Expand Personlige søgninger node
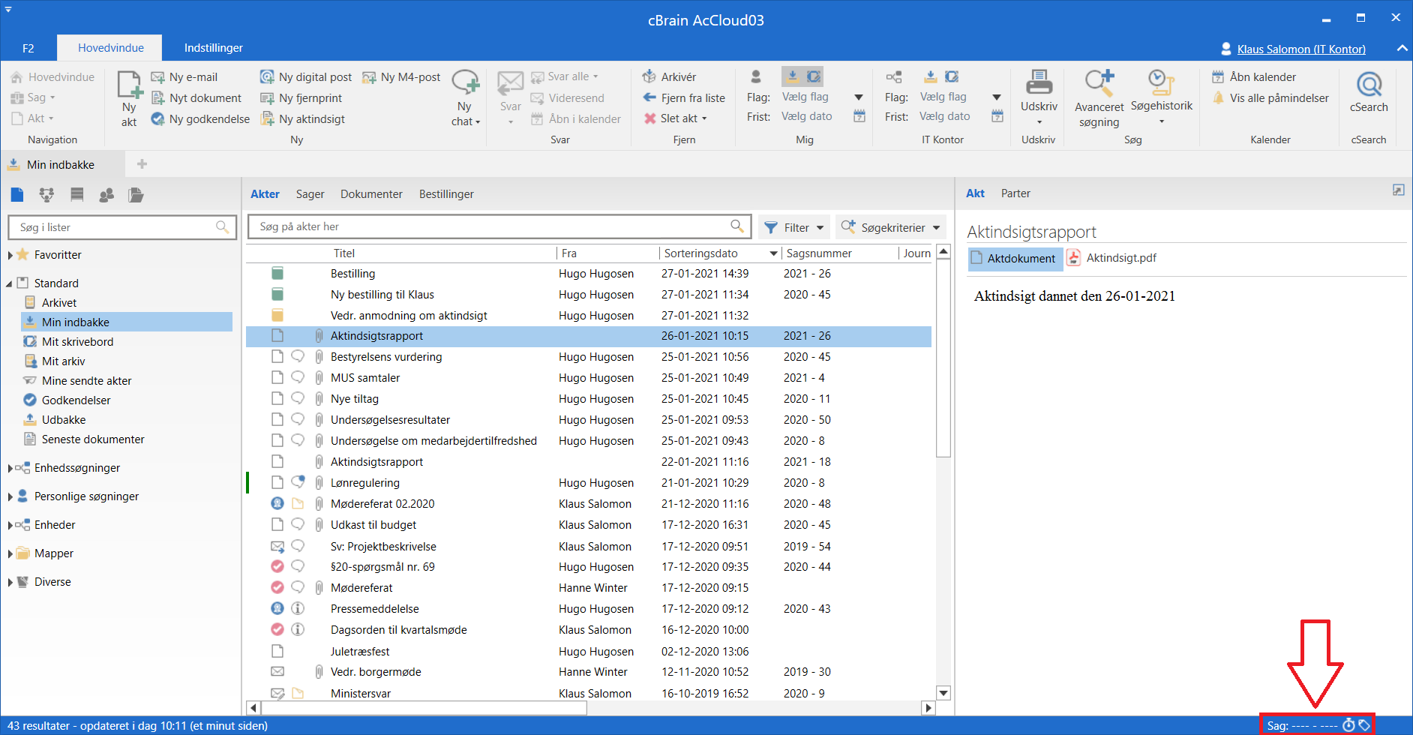This screenshot has height=735, width=1413. (10, 496)
